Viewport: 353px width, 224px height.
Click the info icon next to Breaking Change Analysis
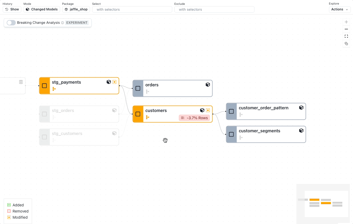(62, 23)
